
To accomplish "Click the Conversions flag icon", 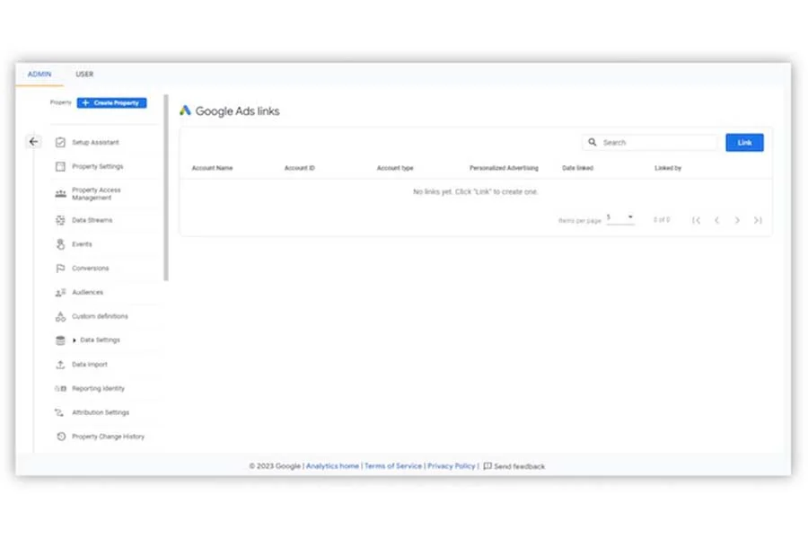I will coord(60,269).
